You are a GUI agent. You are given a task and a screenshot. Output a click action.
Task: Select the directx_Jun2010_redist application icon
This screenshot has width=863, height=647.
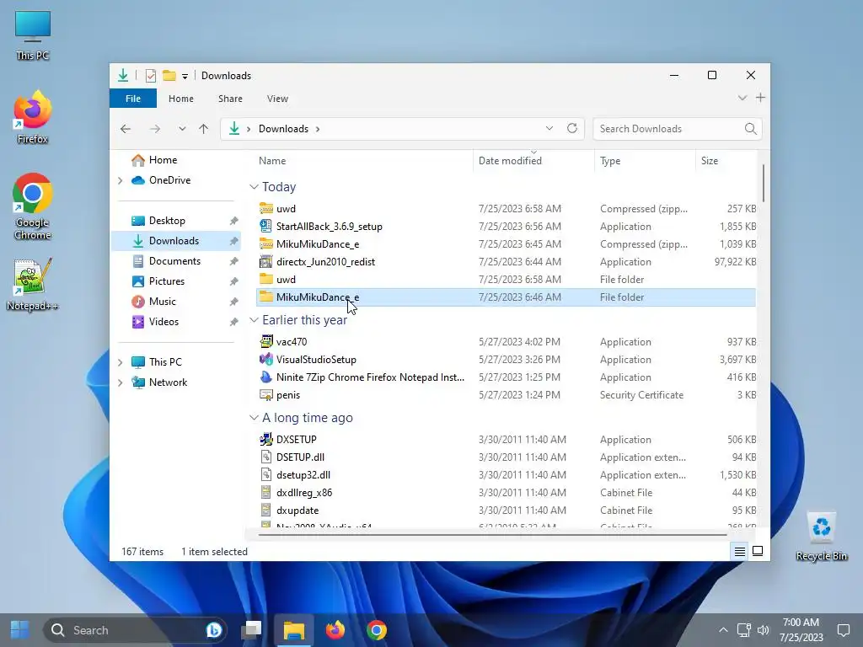click(266, 261)
